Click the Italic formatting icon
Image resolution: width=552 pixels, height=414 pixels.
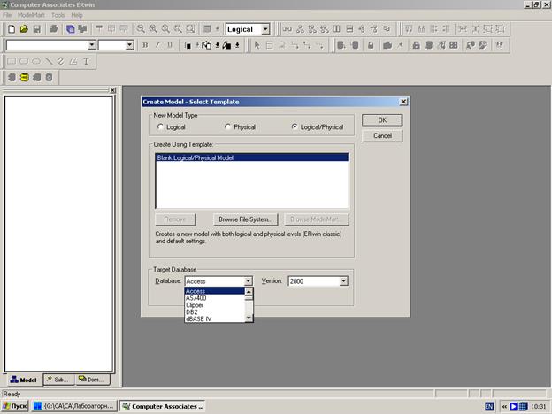click(157, 45)
